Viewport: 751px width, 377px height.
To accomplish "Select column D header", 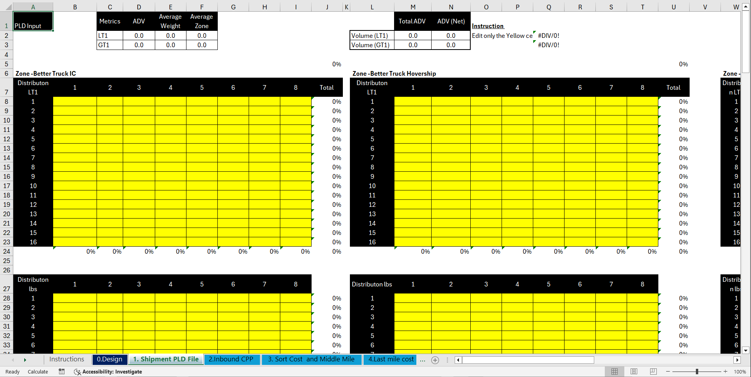I will click(139, 7).
